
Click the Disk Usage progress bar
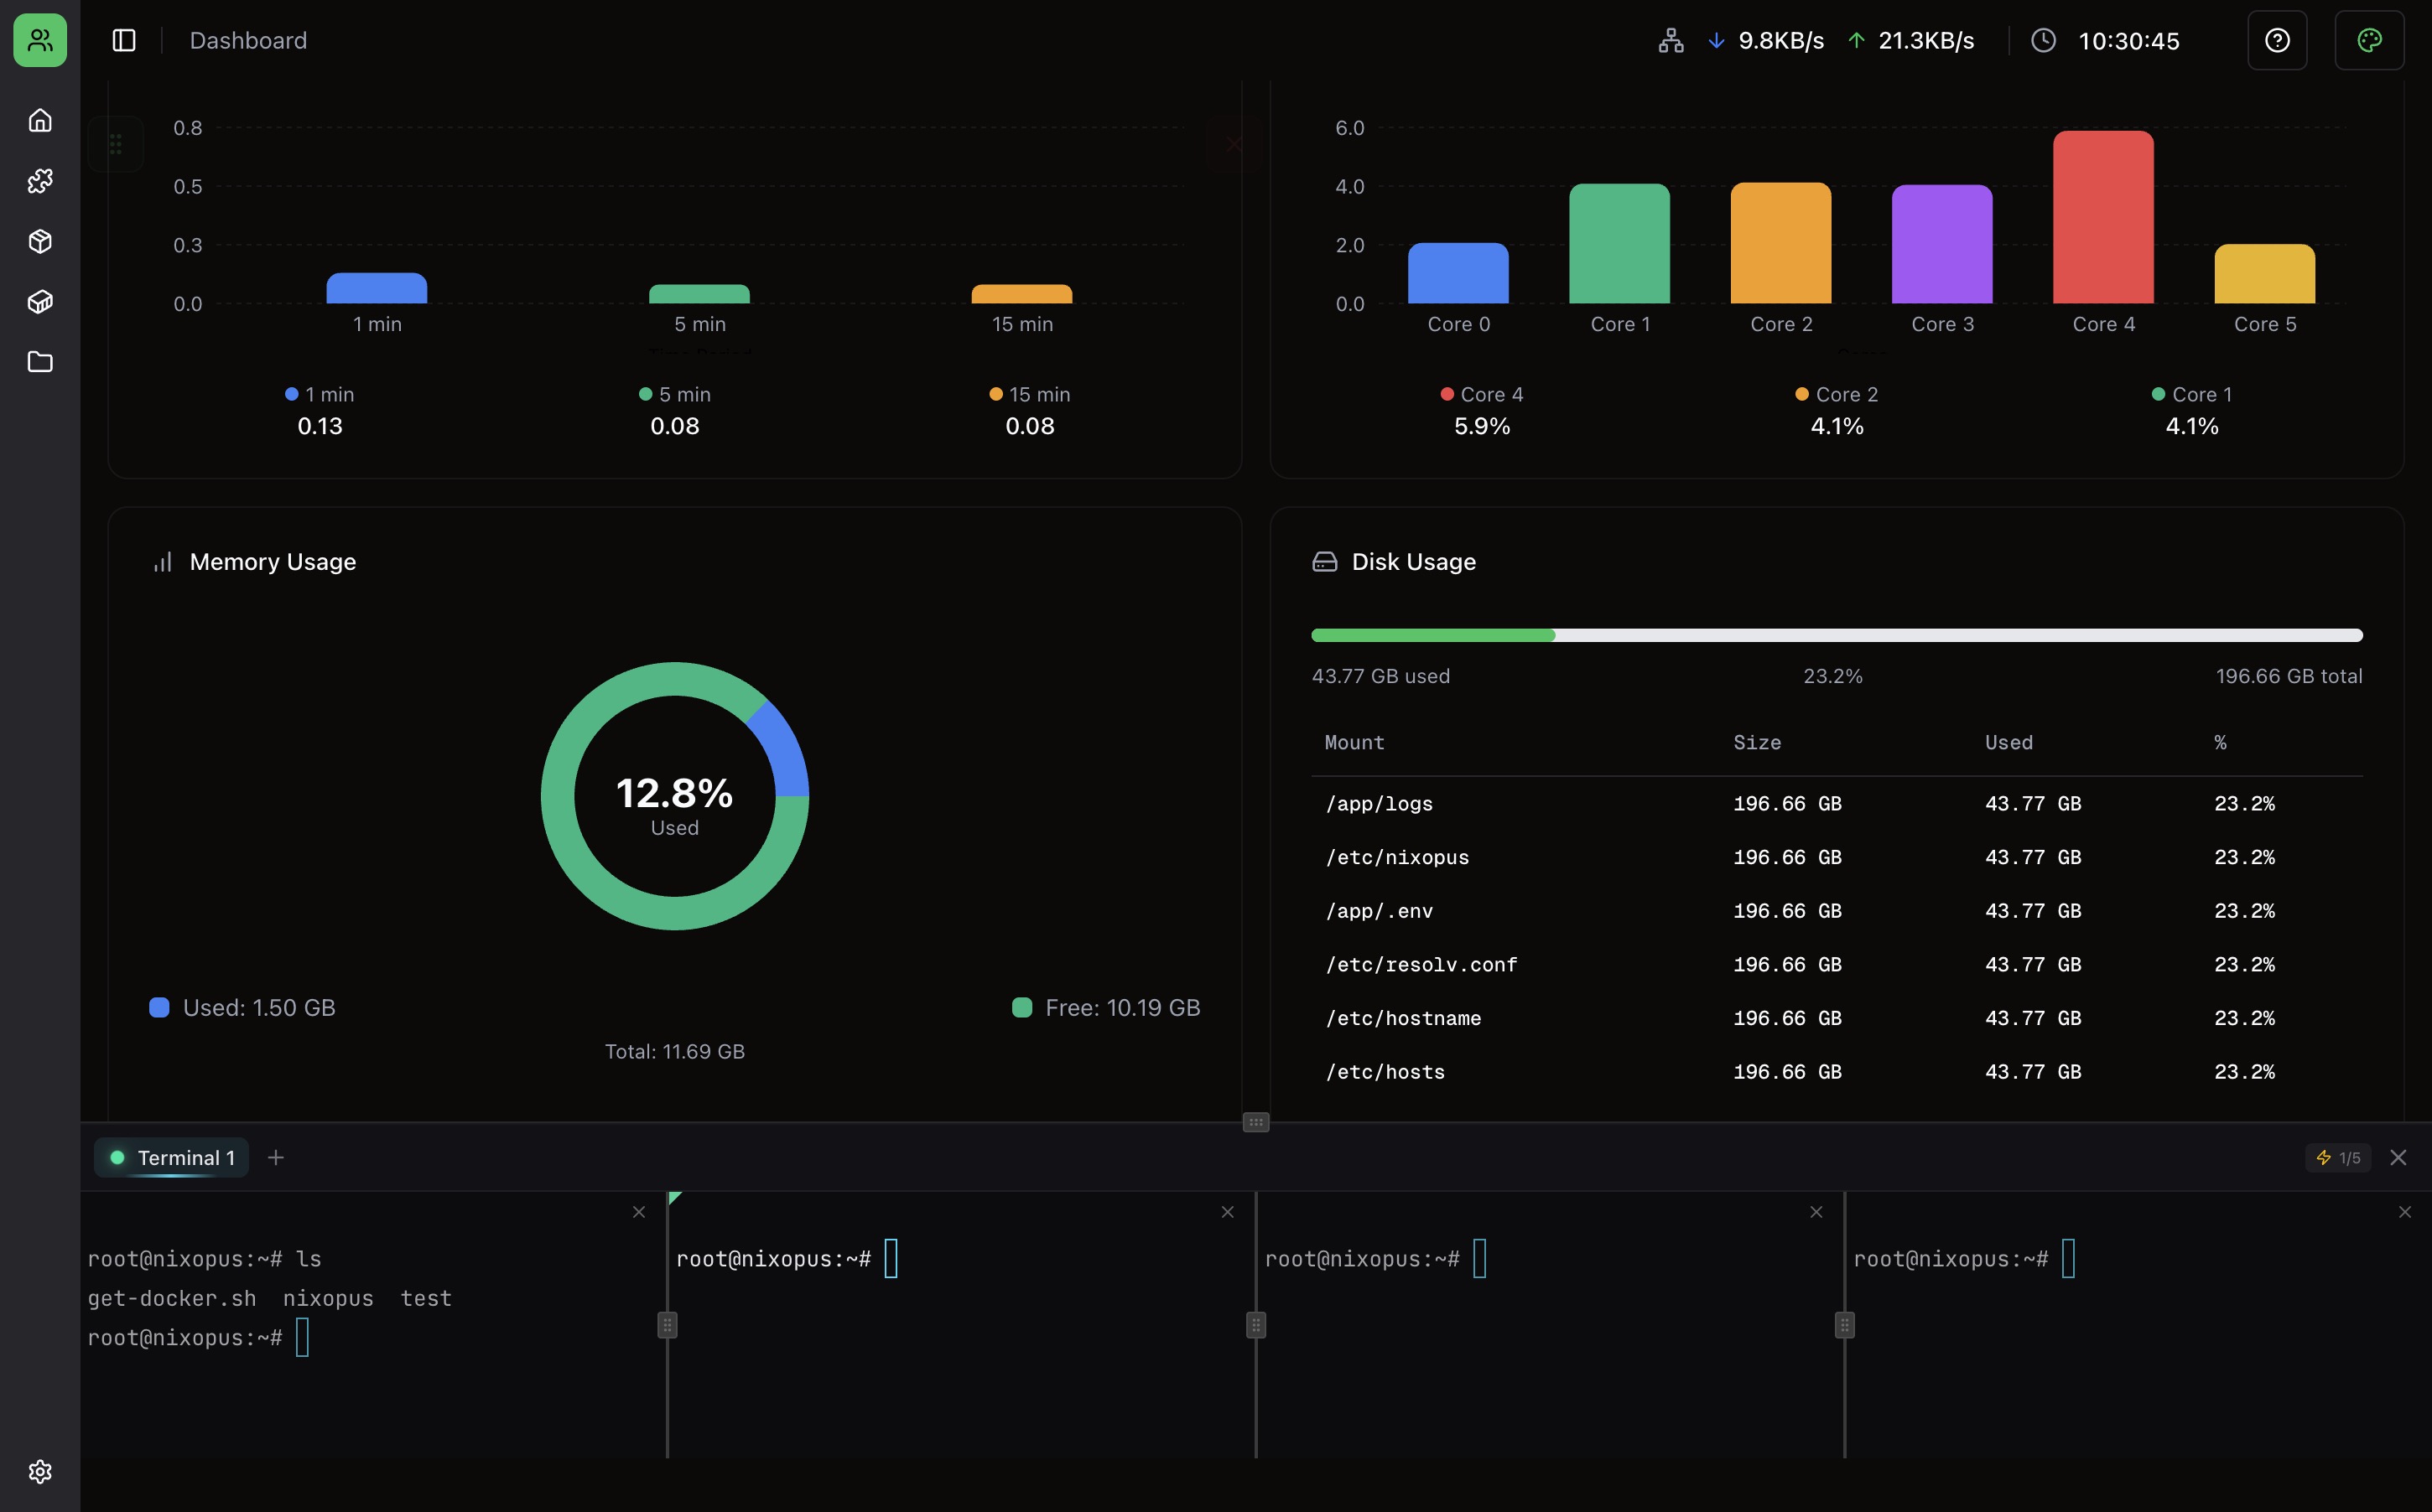coord(1836,634)
